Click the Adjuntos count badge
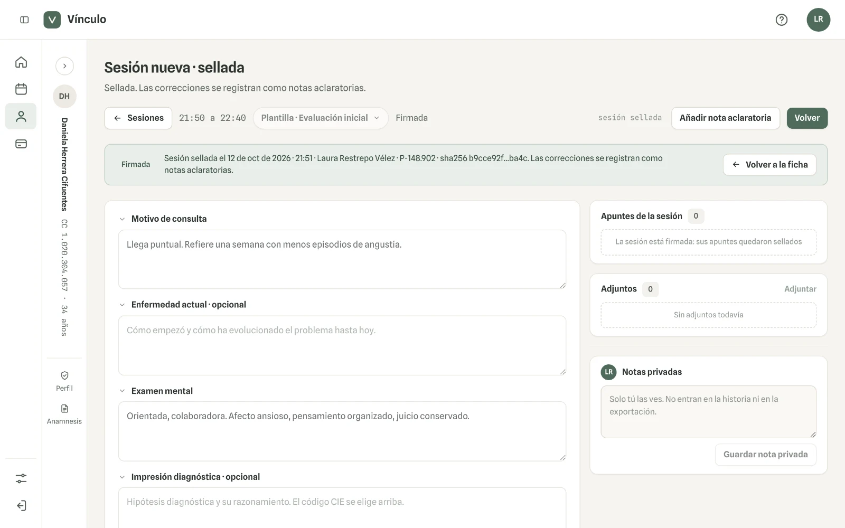Image resolution: width=845 pixels, height=528 pixels. (650, 289)
